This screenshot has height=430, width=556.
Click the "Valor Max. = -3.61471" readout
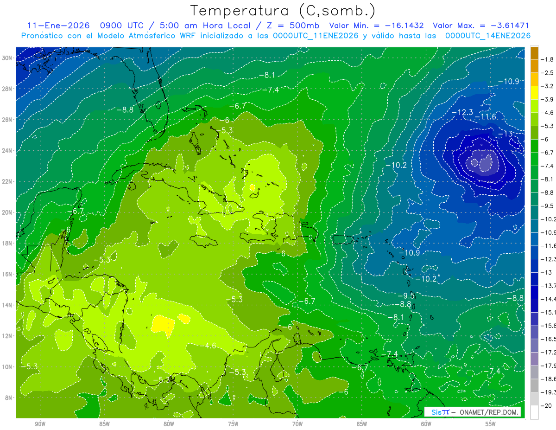click(x=480, y=26)
